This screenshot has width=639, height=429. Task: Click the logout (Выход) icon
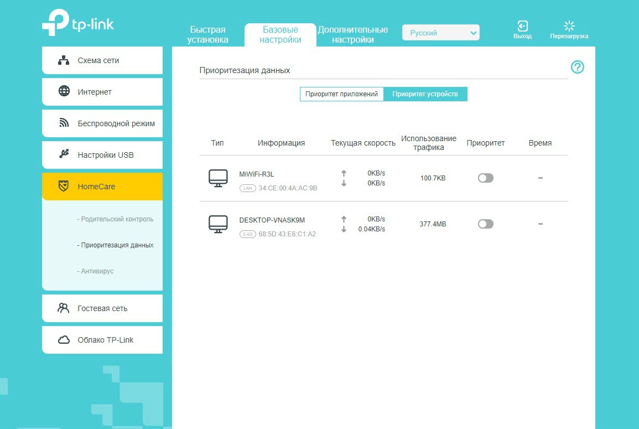click(x=522, y=26)
